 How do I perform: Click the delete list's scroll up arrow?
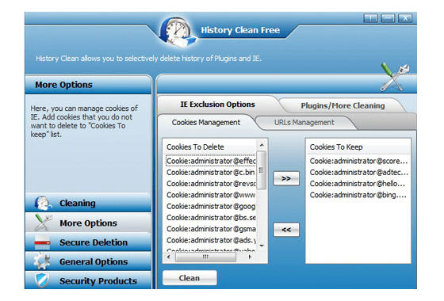(262, 145)
